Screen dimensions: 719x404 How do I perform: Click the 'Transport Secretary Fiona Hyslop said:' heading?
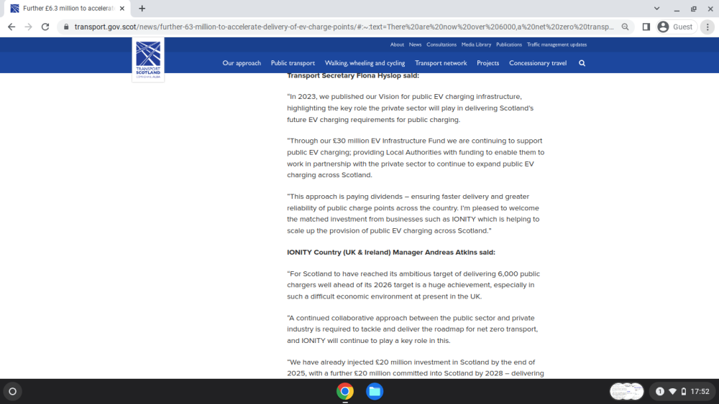click(x=353, y=75)
